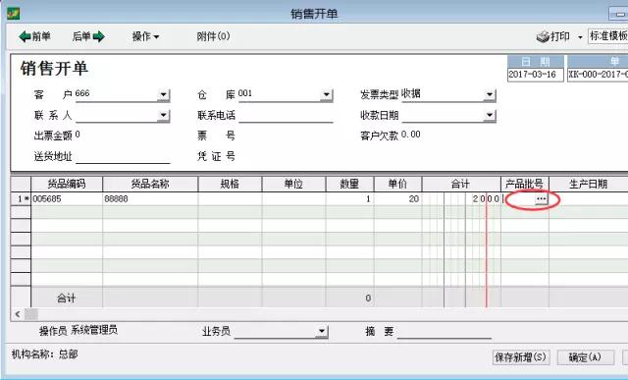Viewport: 628px width, 380px height.
Task: Expand the 联系人 contact dropdown
Action: tap(164, 116)
